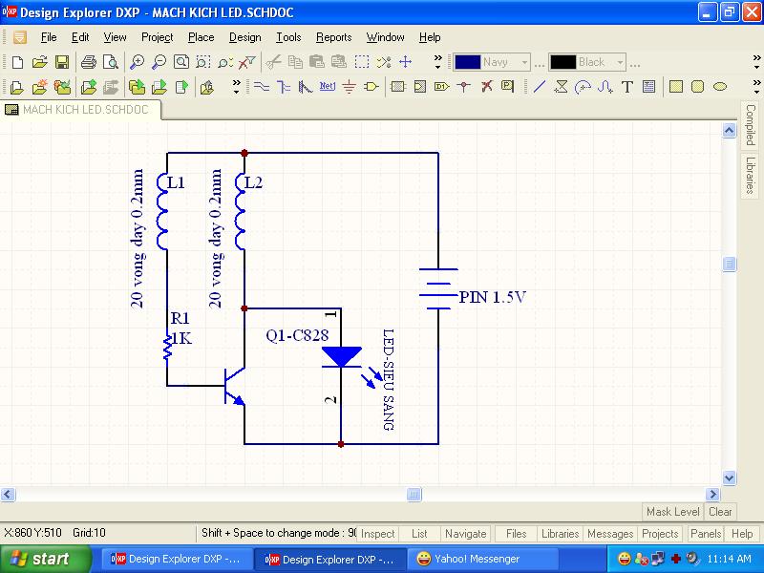This screenshot has width=764, height=573.
Task: Open the Libraries side panel tab
Action: [751, 175]
